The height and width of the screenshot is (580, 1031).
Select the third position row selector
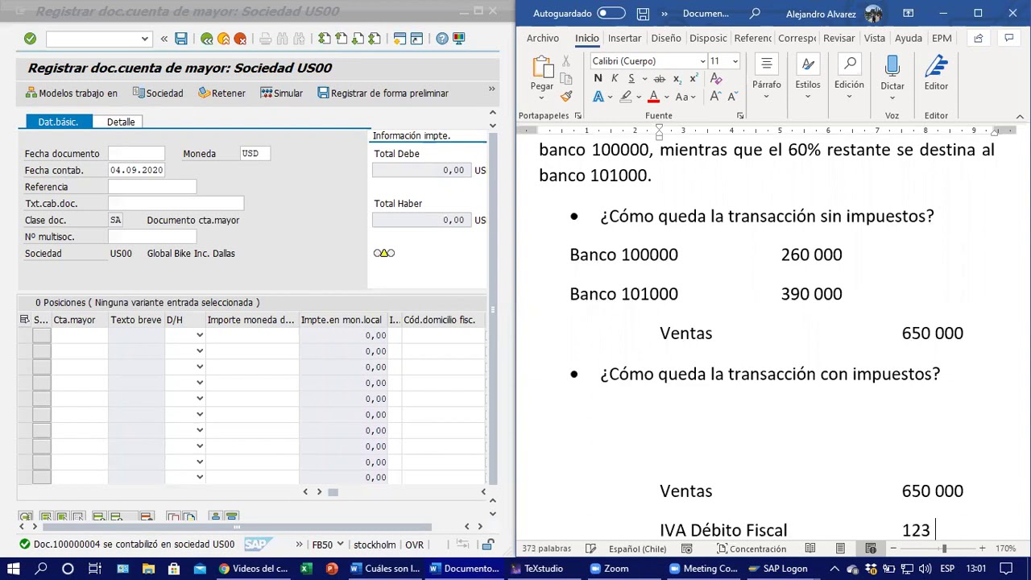click(41, 367)
